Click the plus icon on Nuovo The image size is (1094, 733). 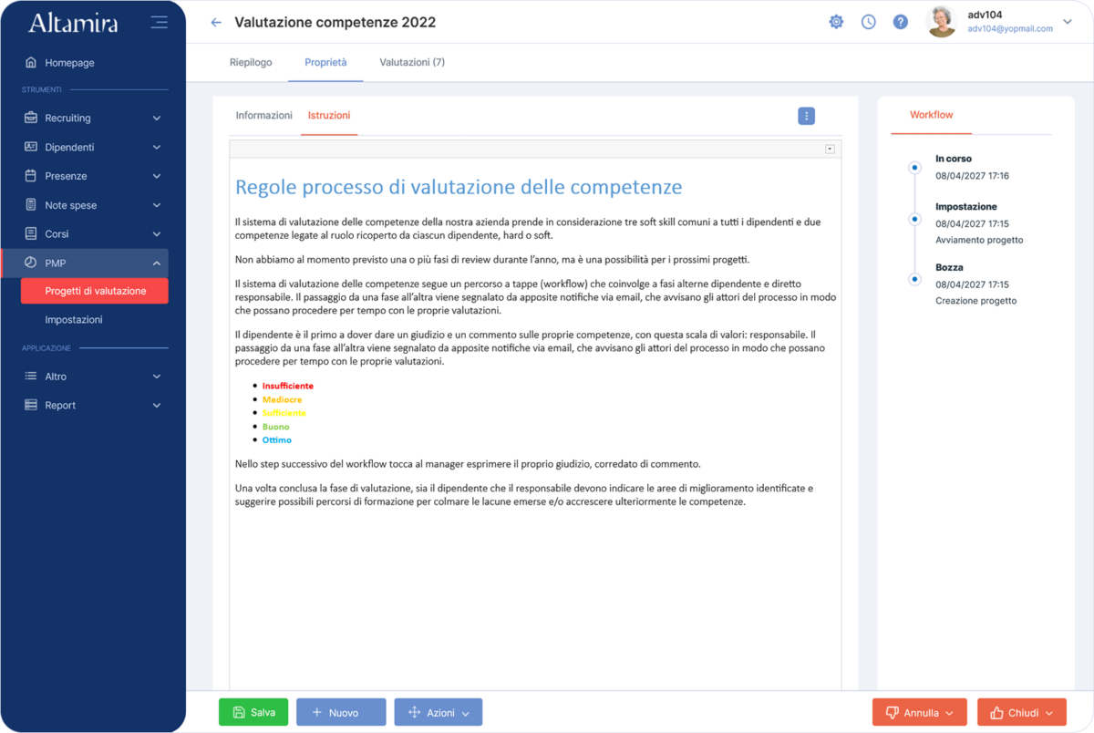317,713
